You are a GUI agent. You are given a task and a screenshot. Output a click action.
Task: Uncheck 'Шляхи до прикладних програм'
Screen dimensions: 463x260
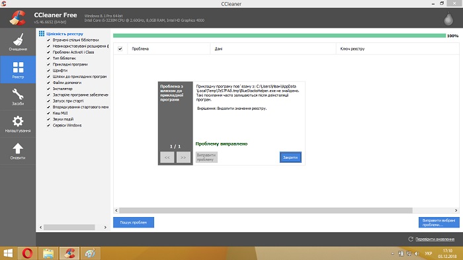point(48,77)
